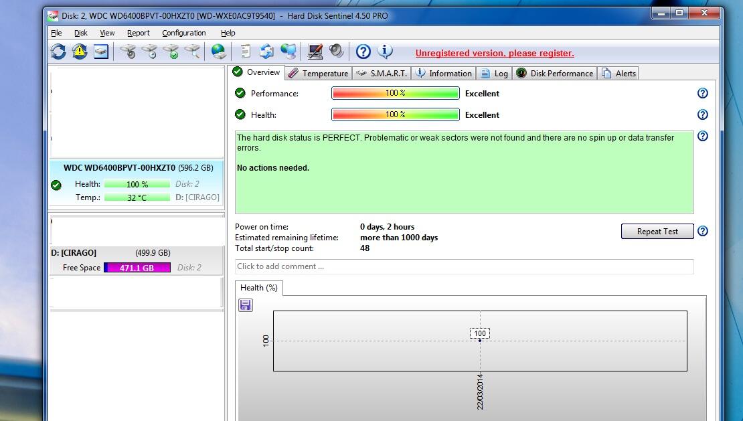The image size is (743, 421).
Task: Click the disk with clock toolbar icon
Action: [x=150, y=51]
